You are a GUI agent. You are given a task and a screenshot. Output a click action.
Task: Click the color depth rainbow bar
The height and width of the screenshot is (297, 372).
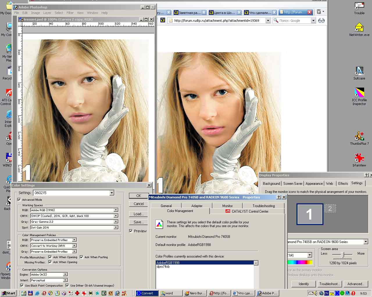(x=300, y=262)
